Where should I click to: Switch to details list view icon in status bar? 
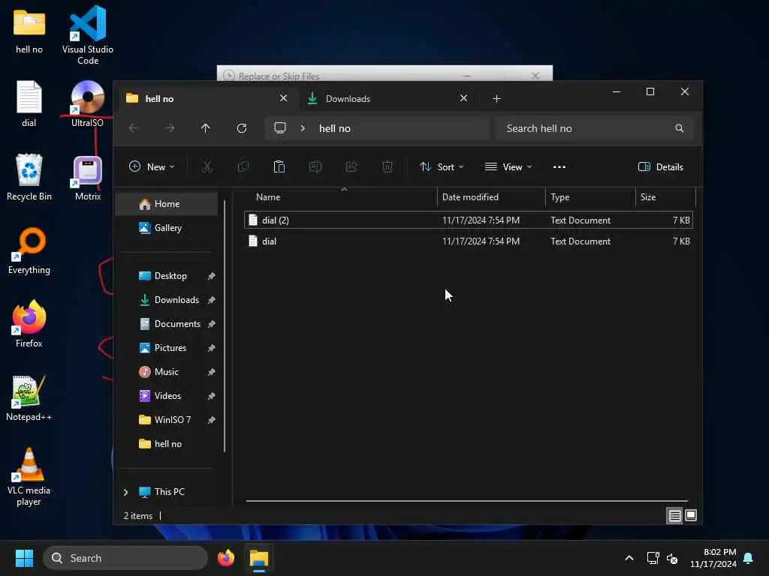675,515
